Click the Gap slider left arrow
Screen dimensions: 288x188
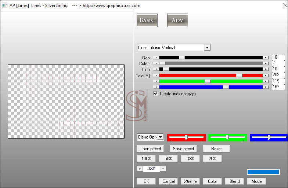coord(156,57)
